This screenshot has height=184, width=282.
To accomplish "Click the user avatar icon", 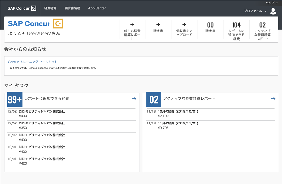I will coord(273,11).
